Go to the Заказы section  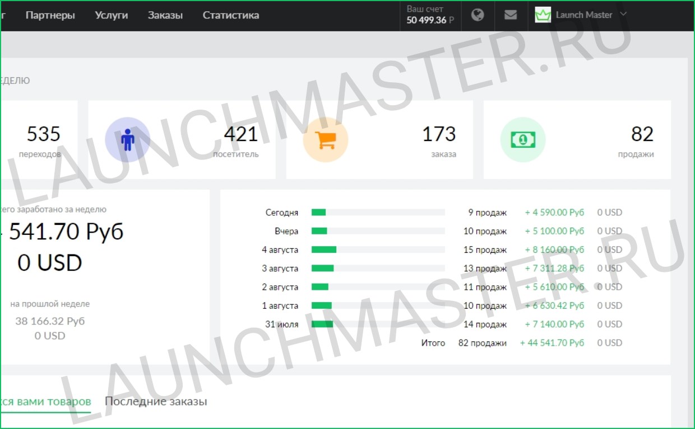click(165, 15)
